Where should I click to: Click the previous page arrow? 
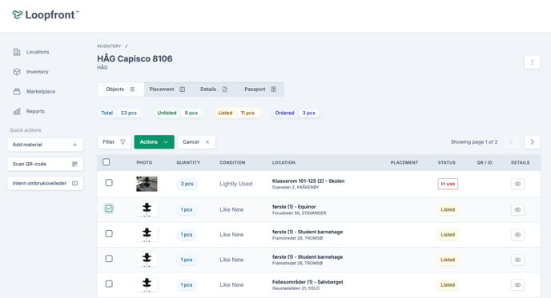point(512,142)
